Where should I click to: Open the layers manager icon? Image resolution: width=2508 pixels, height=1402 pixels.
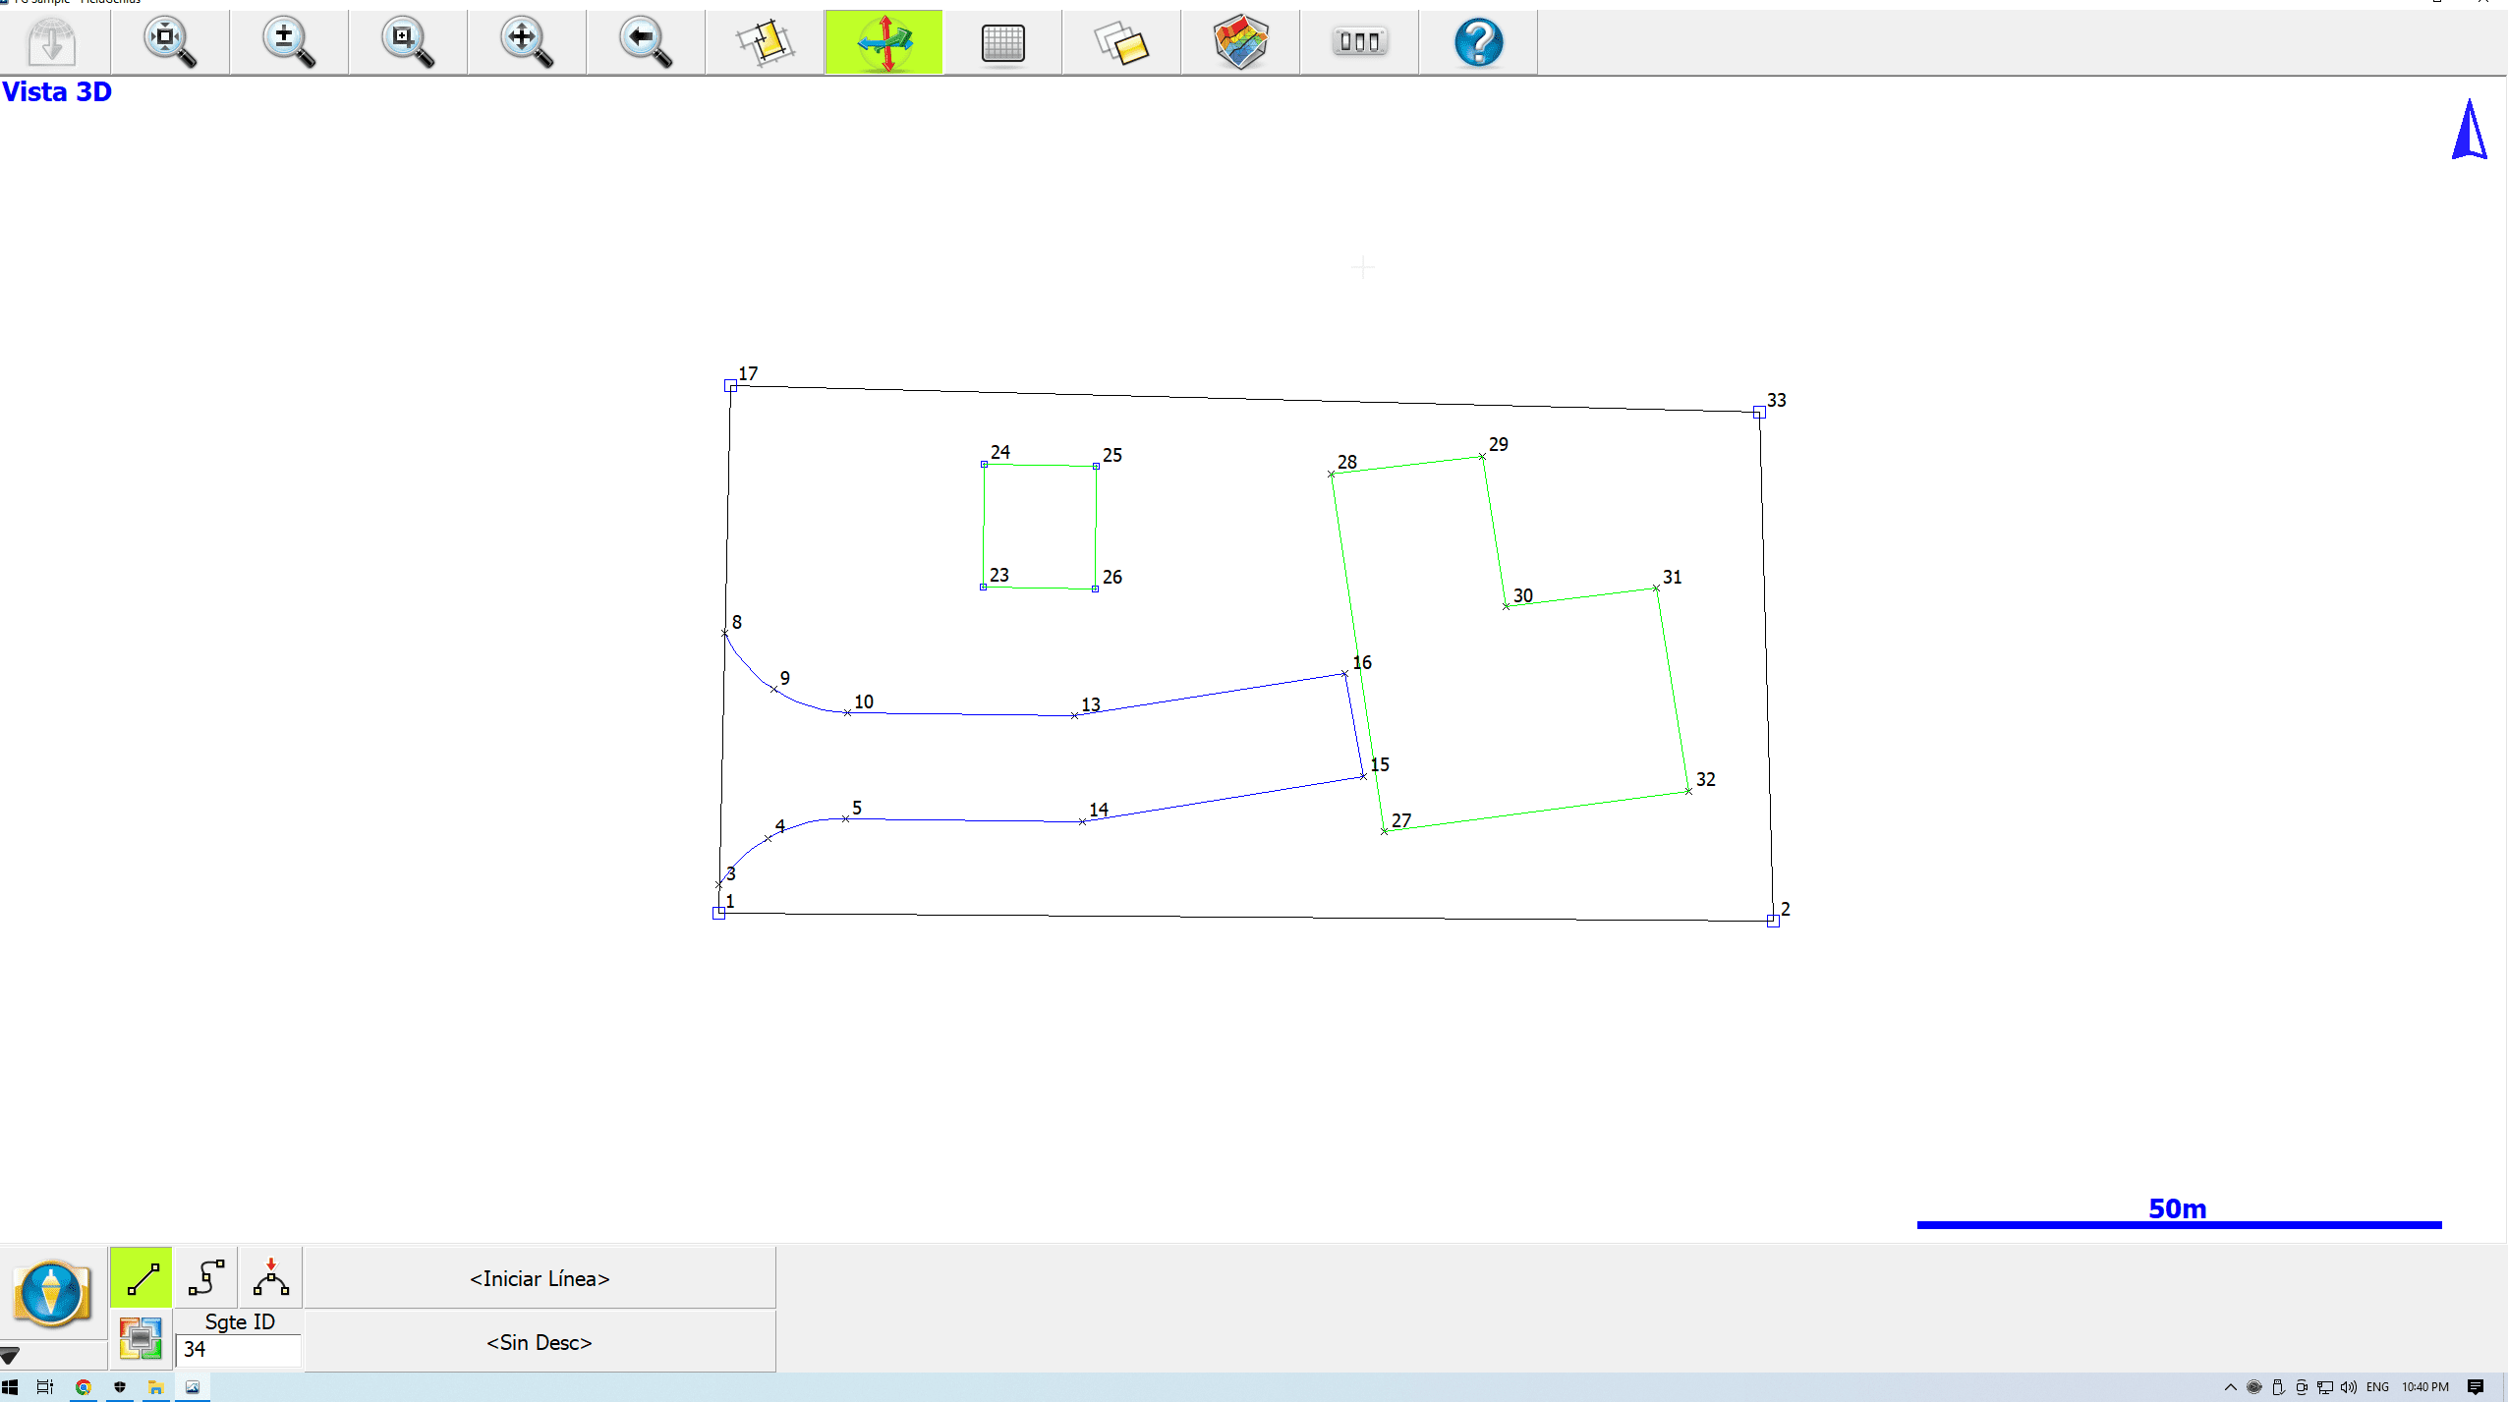pos(1121,42)
